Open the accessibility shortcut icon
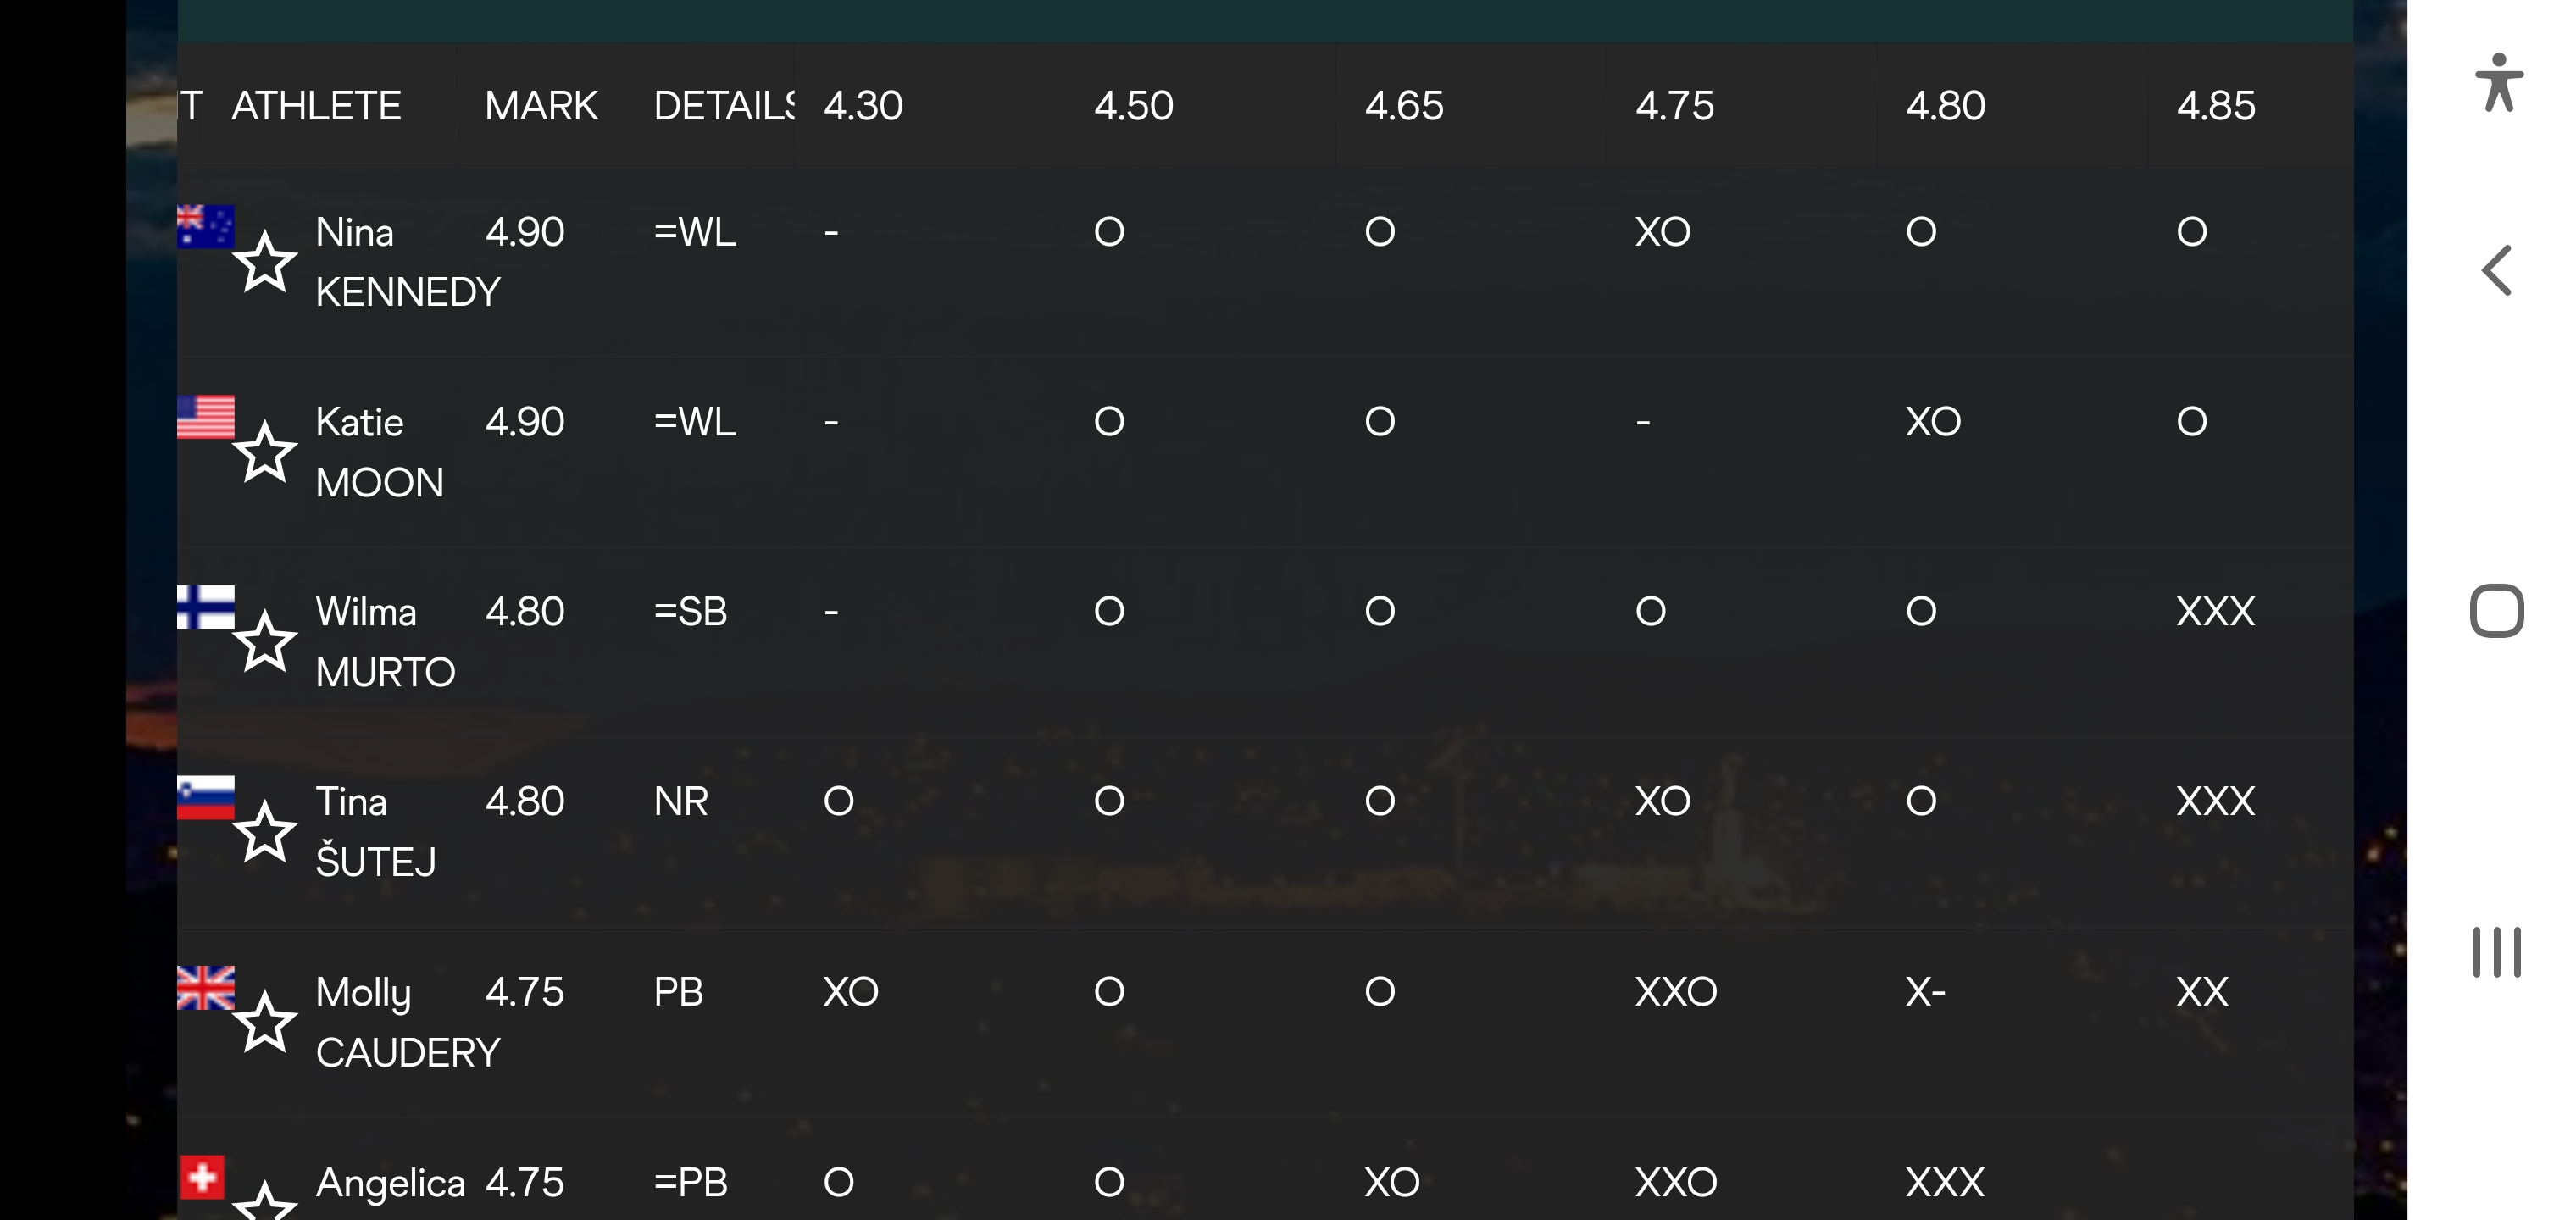The image size is (2576, 1220). click(2498, 82)
